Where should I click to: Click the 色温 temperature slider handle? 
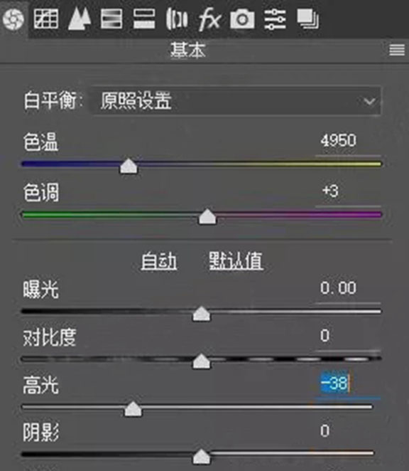(129, 166)
